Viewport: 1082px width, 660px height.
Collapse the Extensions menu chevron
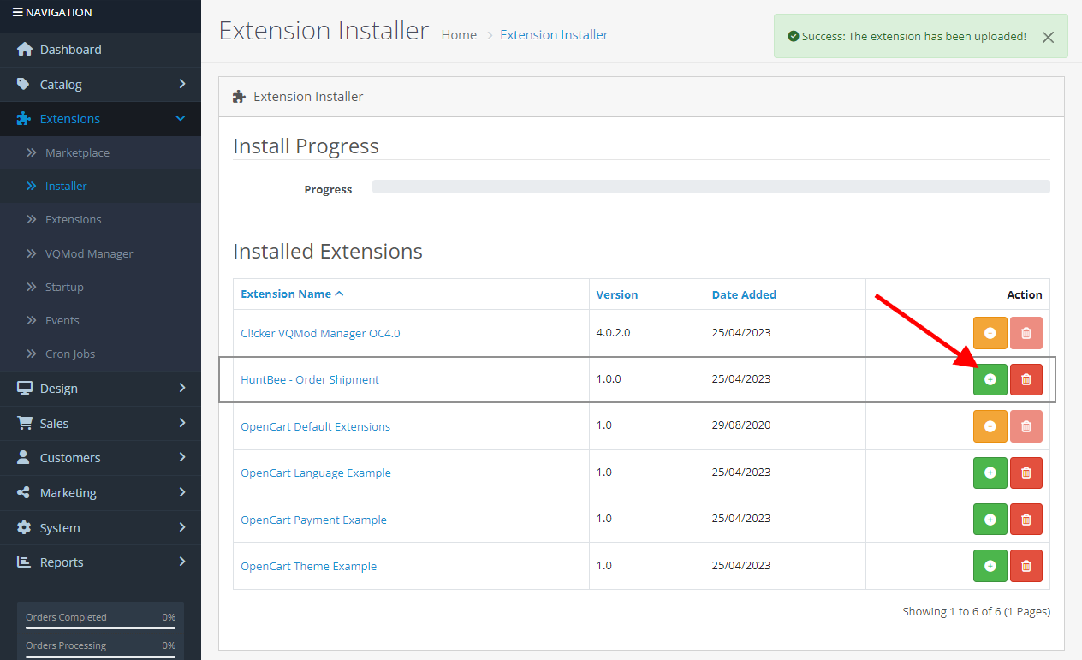point(181,118)
